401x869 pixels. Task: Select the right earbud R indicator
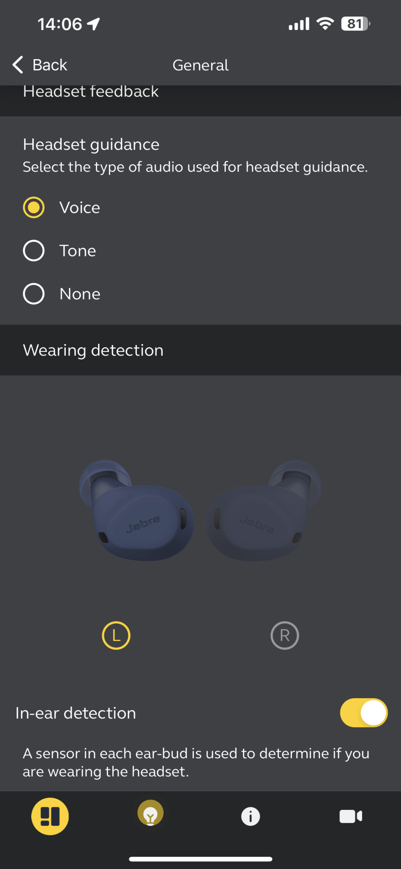pyautogui.click(x=285, y=636)
